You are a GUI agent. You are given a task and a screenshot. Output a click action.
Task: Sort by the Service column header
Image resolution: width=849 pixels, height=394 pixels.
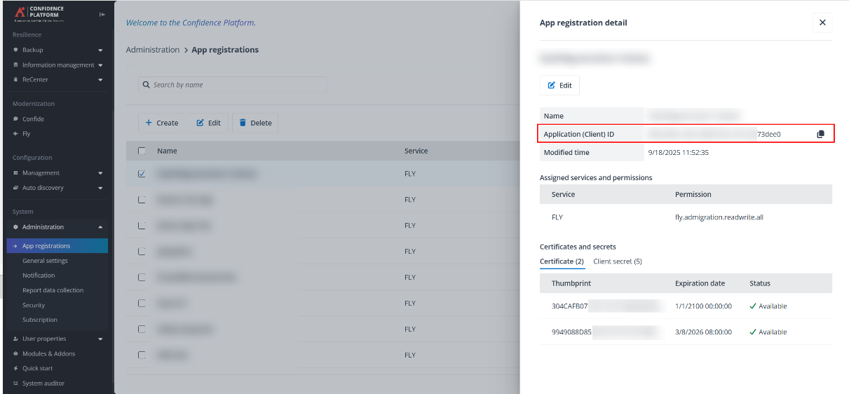tap(416, 151)
